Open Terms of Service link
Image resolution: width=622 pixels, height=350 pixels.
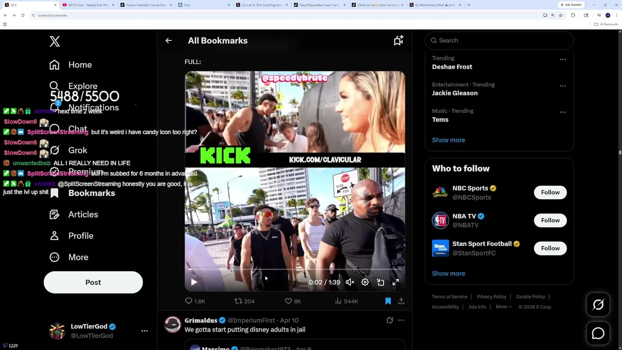coord(449,297)
